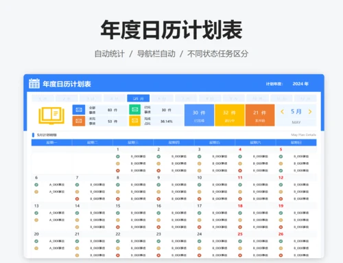Click the calendar icon beside the sheet title

click(x=34, y=84)
